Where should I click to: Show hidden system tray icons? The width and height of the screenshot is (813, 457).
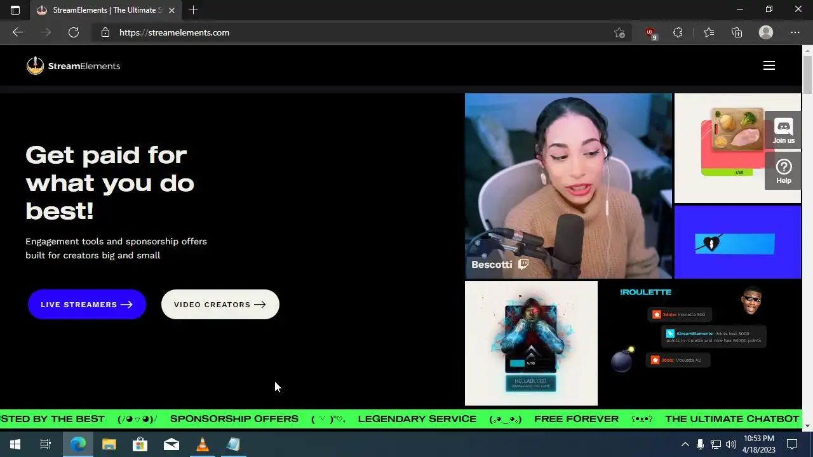tap(685, 444)
